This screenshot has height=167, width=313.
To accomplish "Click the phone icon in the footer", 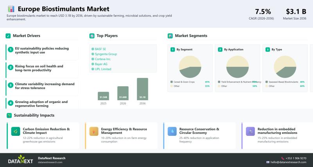I will tap(282, 158).
